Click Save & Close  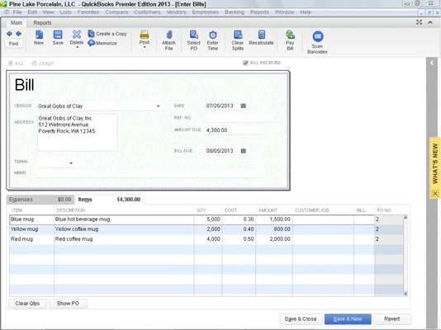point(301,319)
